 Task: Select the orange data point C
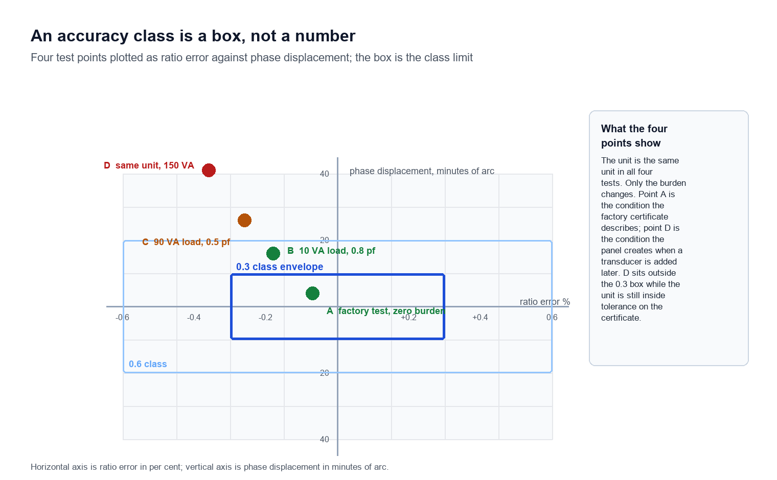tap(245, 220)
